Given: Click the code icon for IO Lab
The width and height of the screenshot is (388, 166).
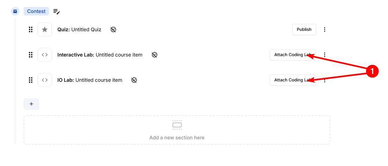Looking at the screenshot, I should pos(45,80).
